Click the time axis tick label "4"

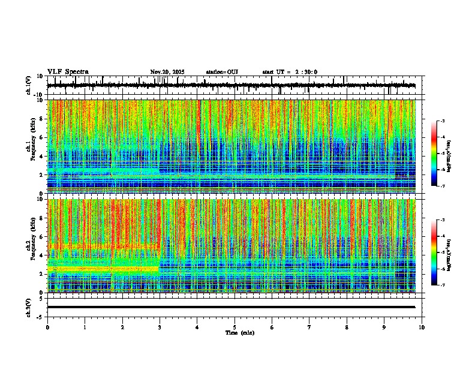197,327
